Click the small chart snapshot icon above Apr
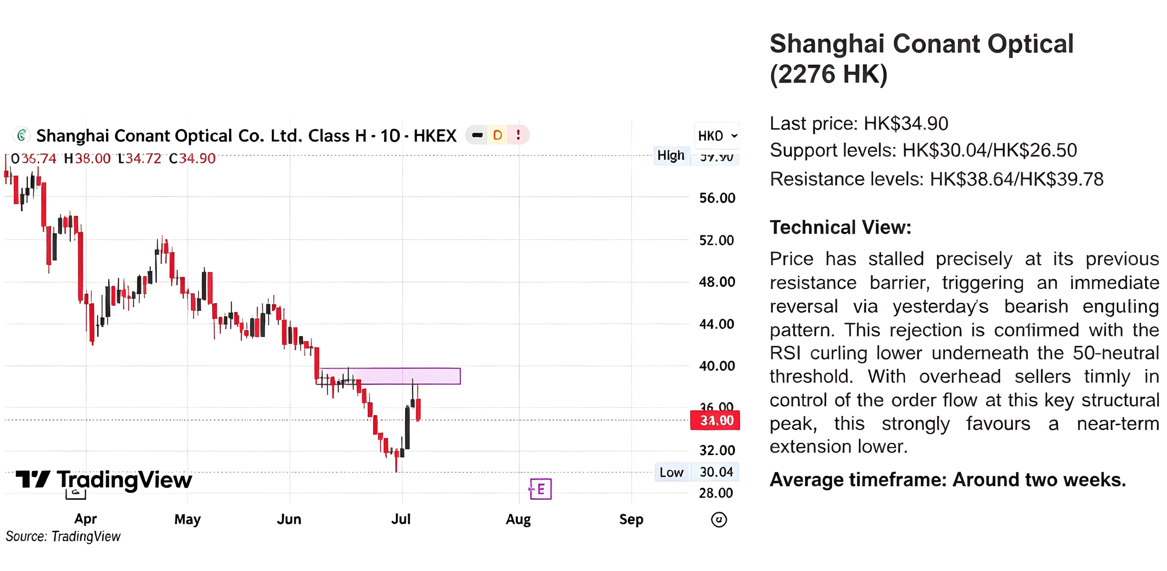 pos(76,494)
